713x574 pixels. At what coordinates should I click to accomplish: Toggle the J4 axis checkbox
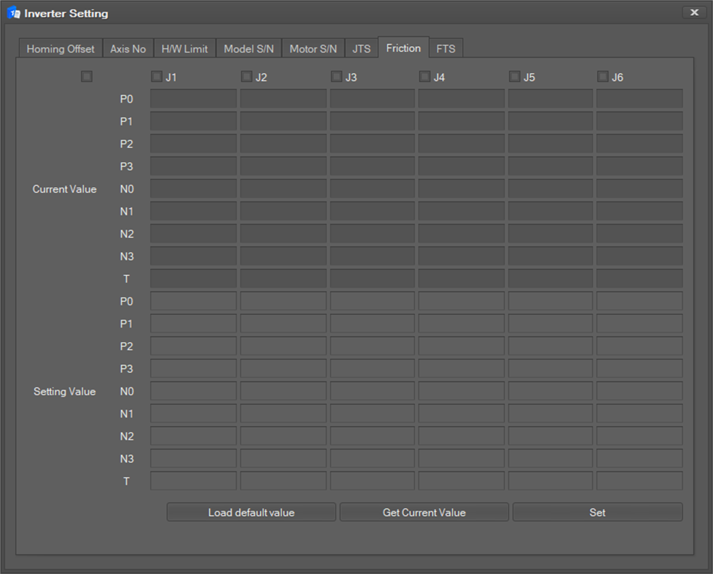point(424,77)
